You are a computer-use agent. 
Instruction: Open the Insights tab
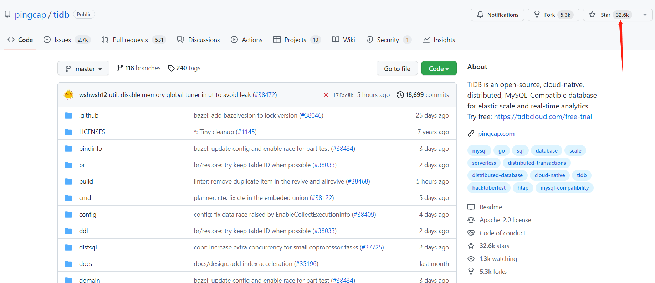click(439, 40)
